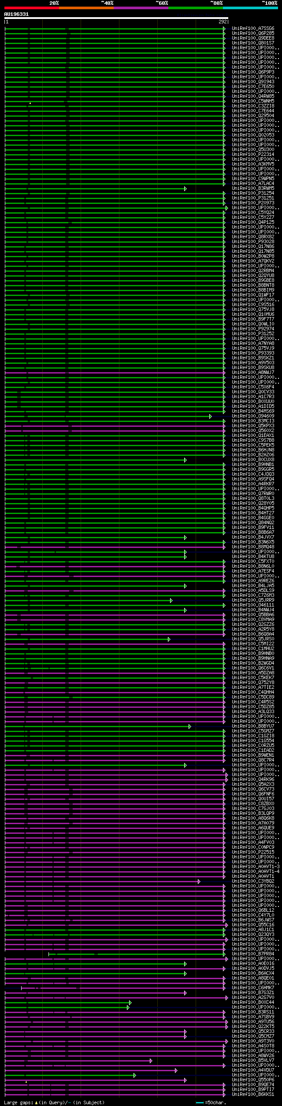Select label UniRef100_A7LAC4
The height and width of the screenshot is (1106, 282).
[253, 184]
